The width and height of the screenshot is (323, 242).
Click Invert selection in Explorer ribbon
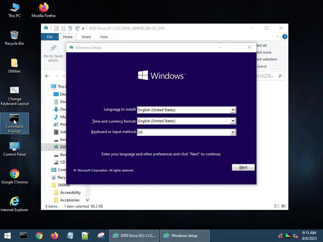point(267,59)
